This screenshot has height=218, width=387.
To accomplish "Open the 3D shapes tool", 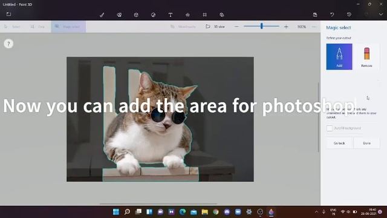I will (x=136, y=15).
